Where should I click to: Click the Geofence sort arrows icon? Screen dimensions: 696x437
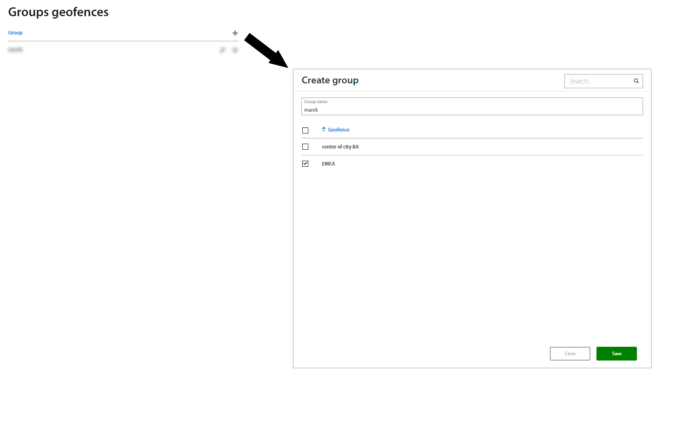point(324,129)
